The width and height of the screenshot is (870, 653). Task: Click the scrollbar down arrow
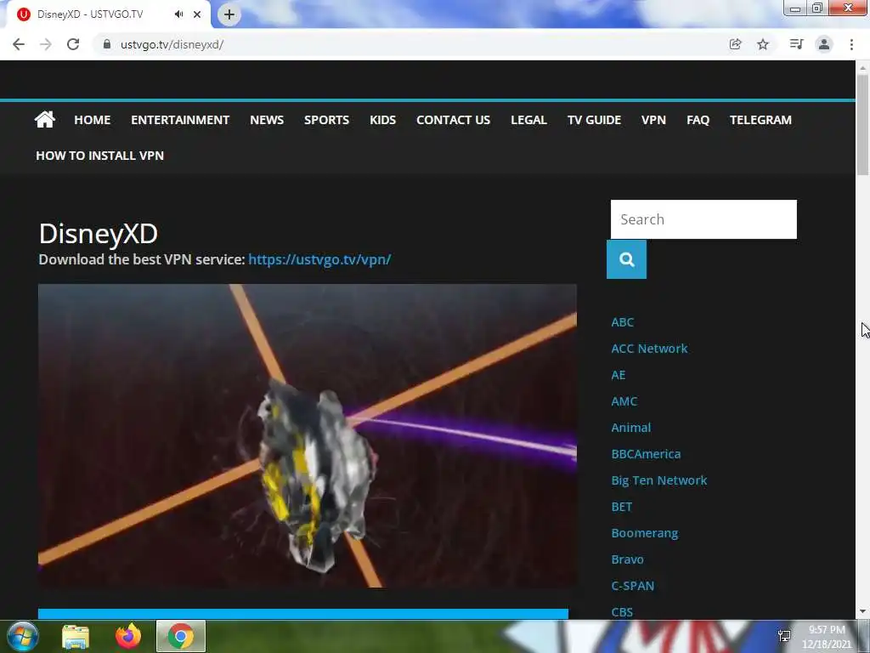(x=862, y=611)
